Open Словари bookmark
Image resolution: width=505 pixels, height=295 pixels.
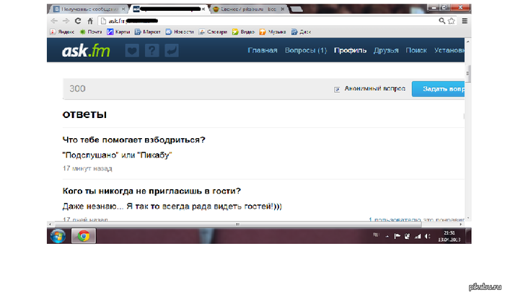pos(213,32)
